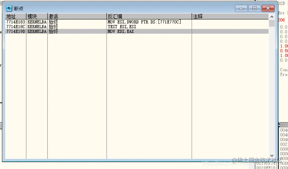Click KERNELBA module in 7714E19D row

(x=37, y=32)
